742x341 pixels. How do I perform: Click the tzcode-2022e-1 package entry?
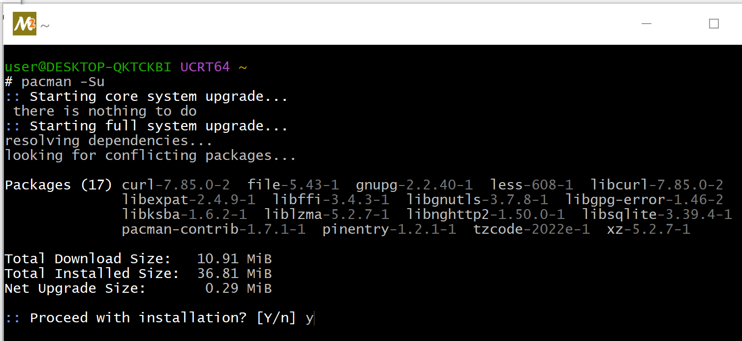pos(531,229)
